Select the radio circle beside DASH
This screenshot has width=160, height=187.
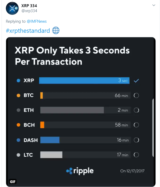tap(136, 140)
